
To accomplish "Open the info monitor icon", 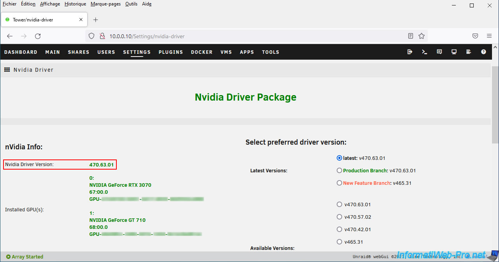I will tap(454, 52).
